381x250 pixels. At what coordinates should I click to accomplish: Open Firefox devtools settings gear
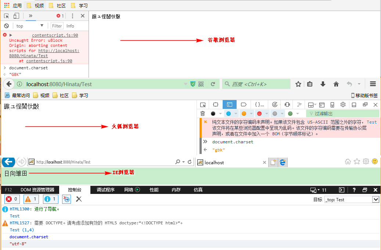[343, 105]
